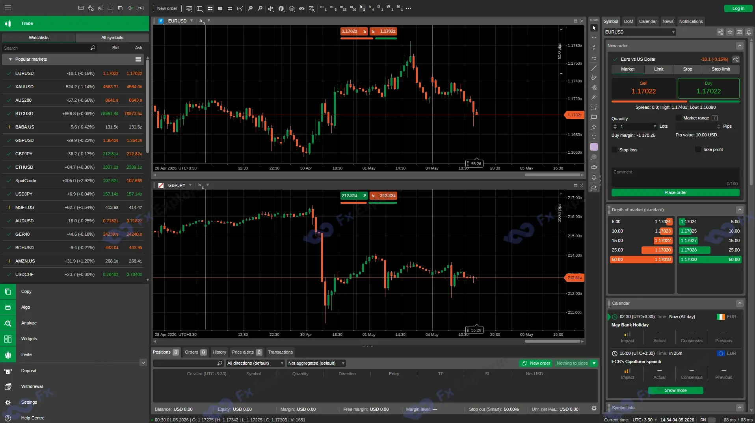Image resolution: width=755 pixels, height=423 pixels.
Task: Select the rectangle shape drawing tool
Action: (594, 117)
